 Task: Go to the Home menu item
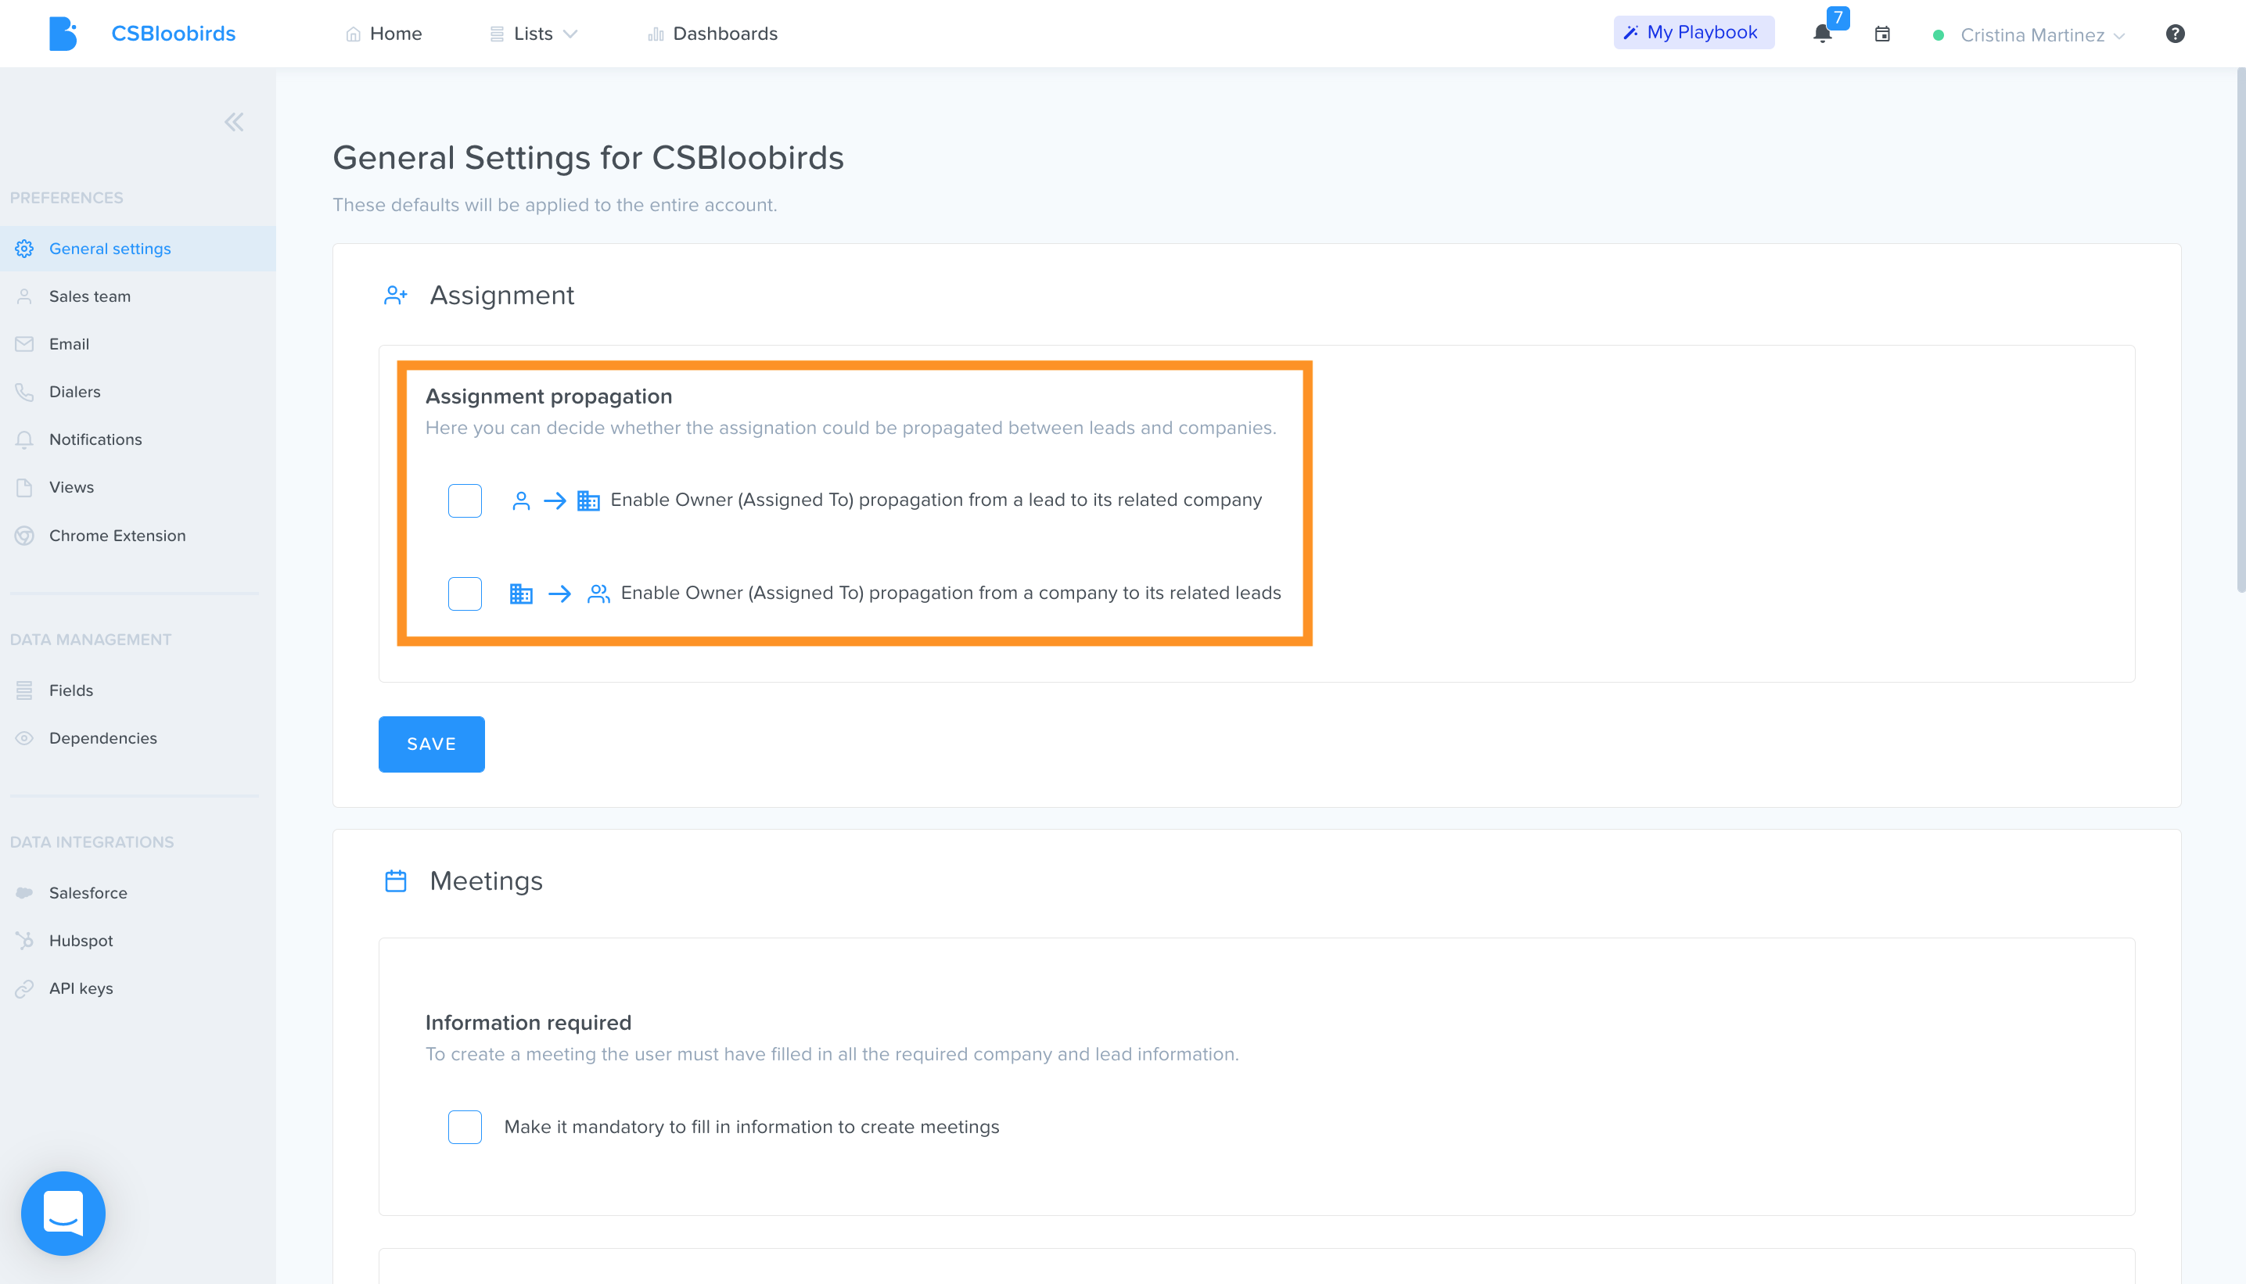point(384,34)
